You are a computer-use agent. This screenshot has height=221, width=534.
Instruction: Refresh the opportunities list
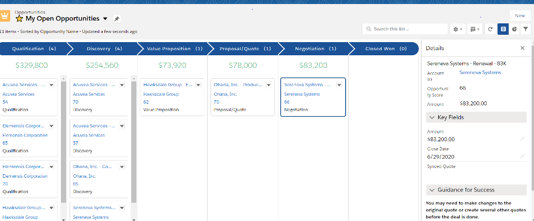click(x=490, y=29)
